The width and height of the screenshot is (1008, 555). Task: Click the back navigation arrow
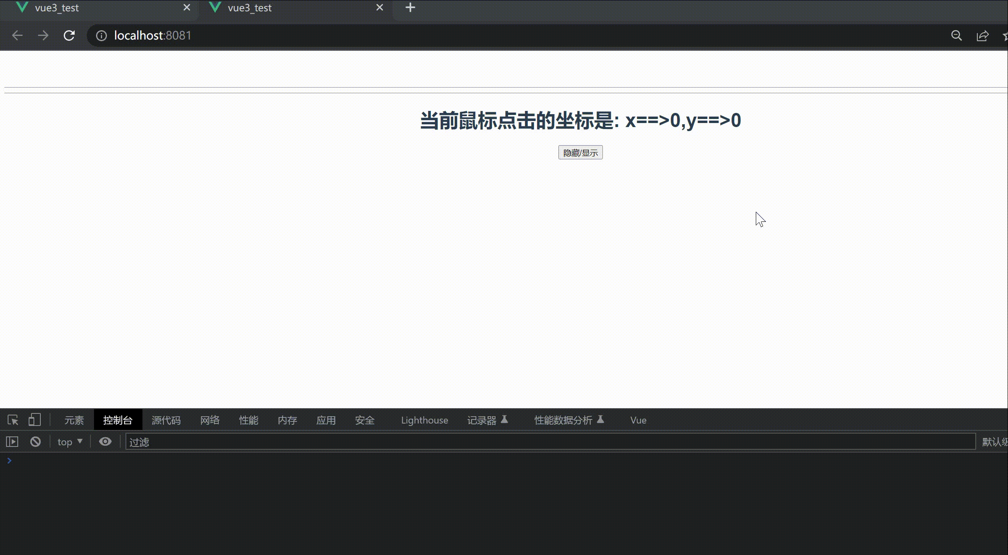[17, 35]
